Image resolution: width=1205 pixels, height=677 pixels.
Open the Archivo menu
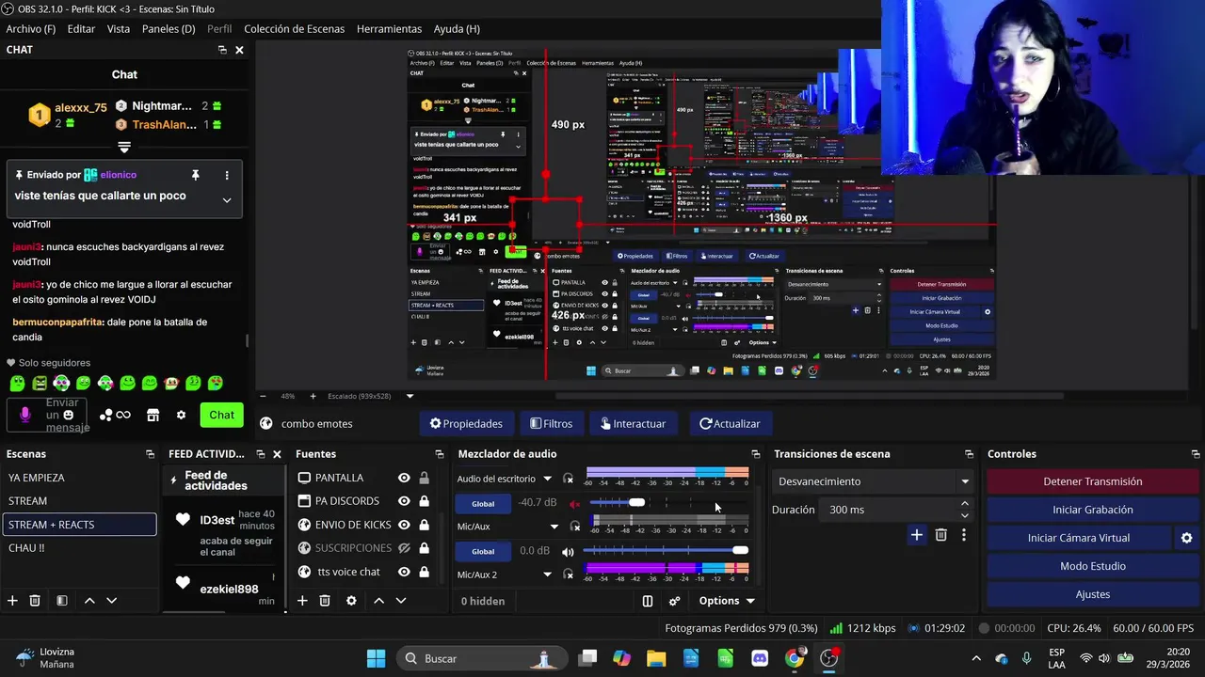pos(31,29)
